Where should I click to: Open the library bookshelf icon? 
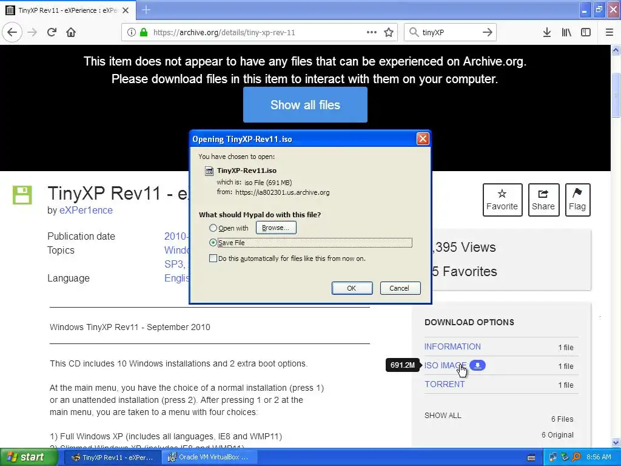point(566,32)
